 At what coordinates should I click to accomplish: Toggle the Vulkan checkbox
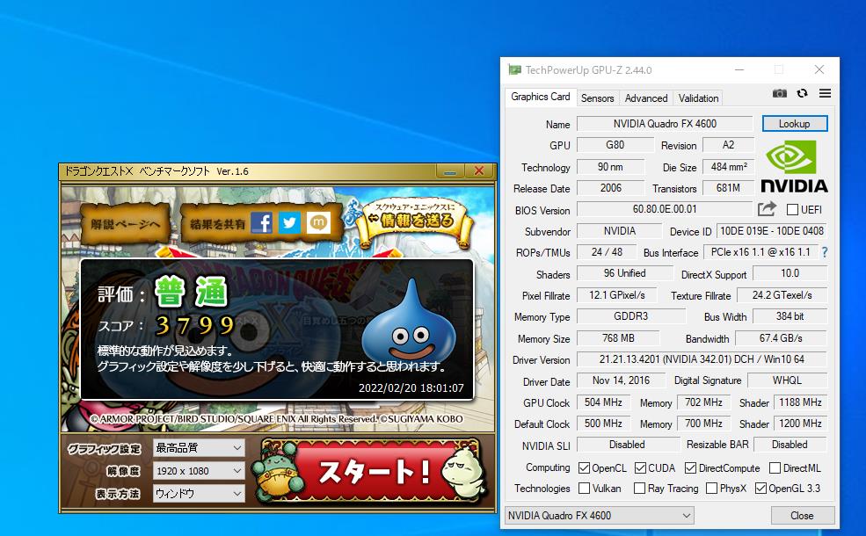tap(584, 489)
